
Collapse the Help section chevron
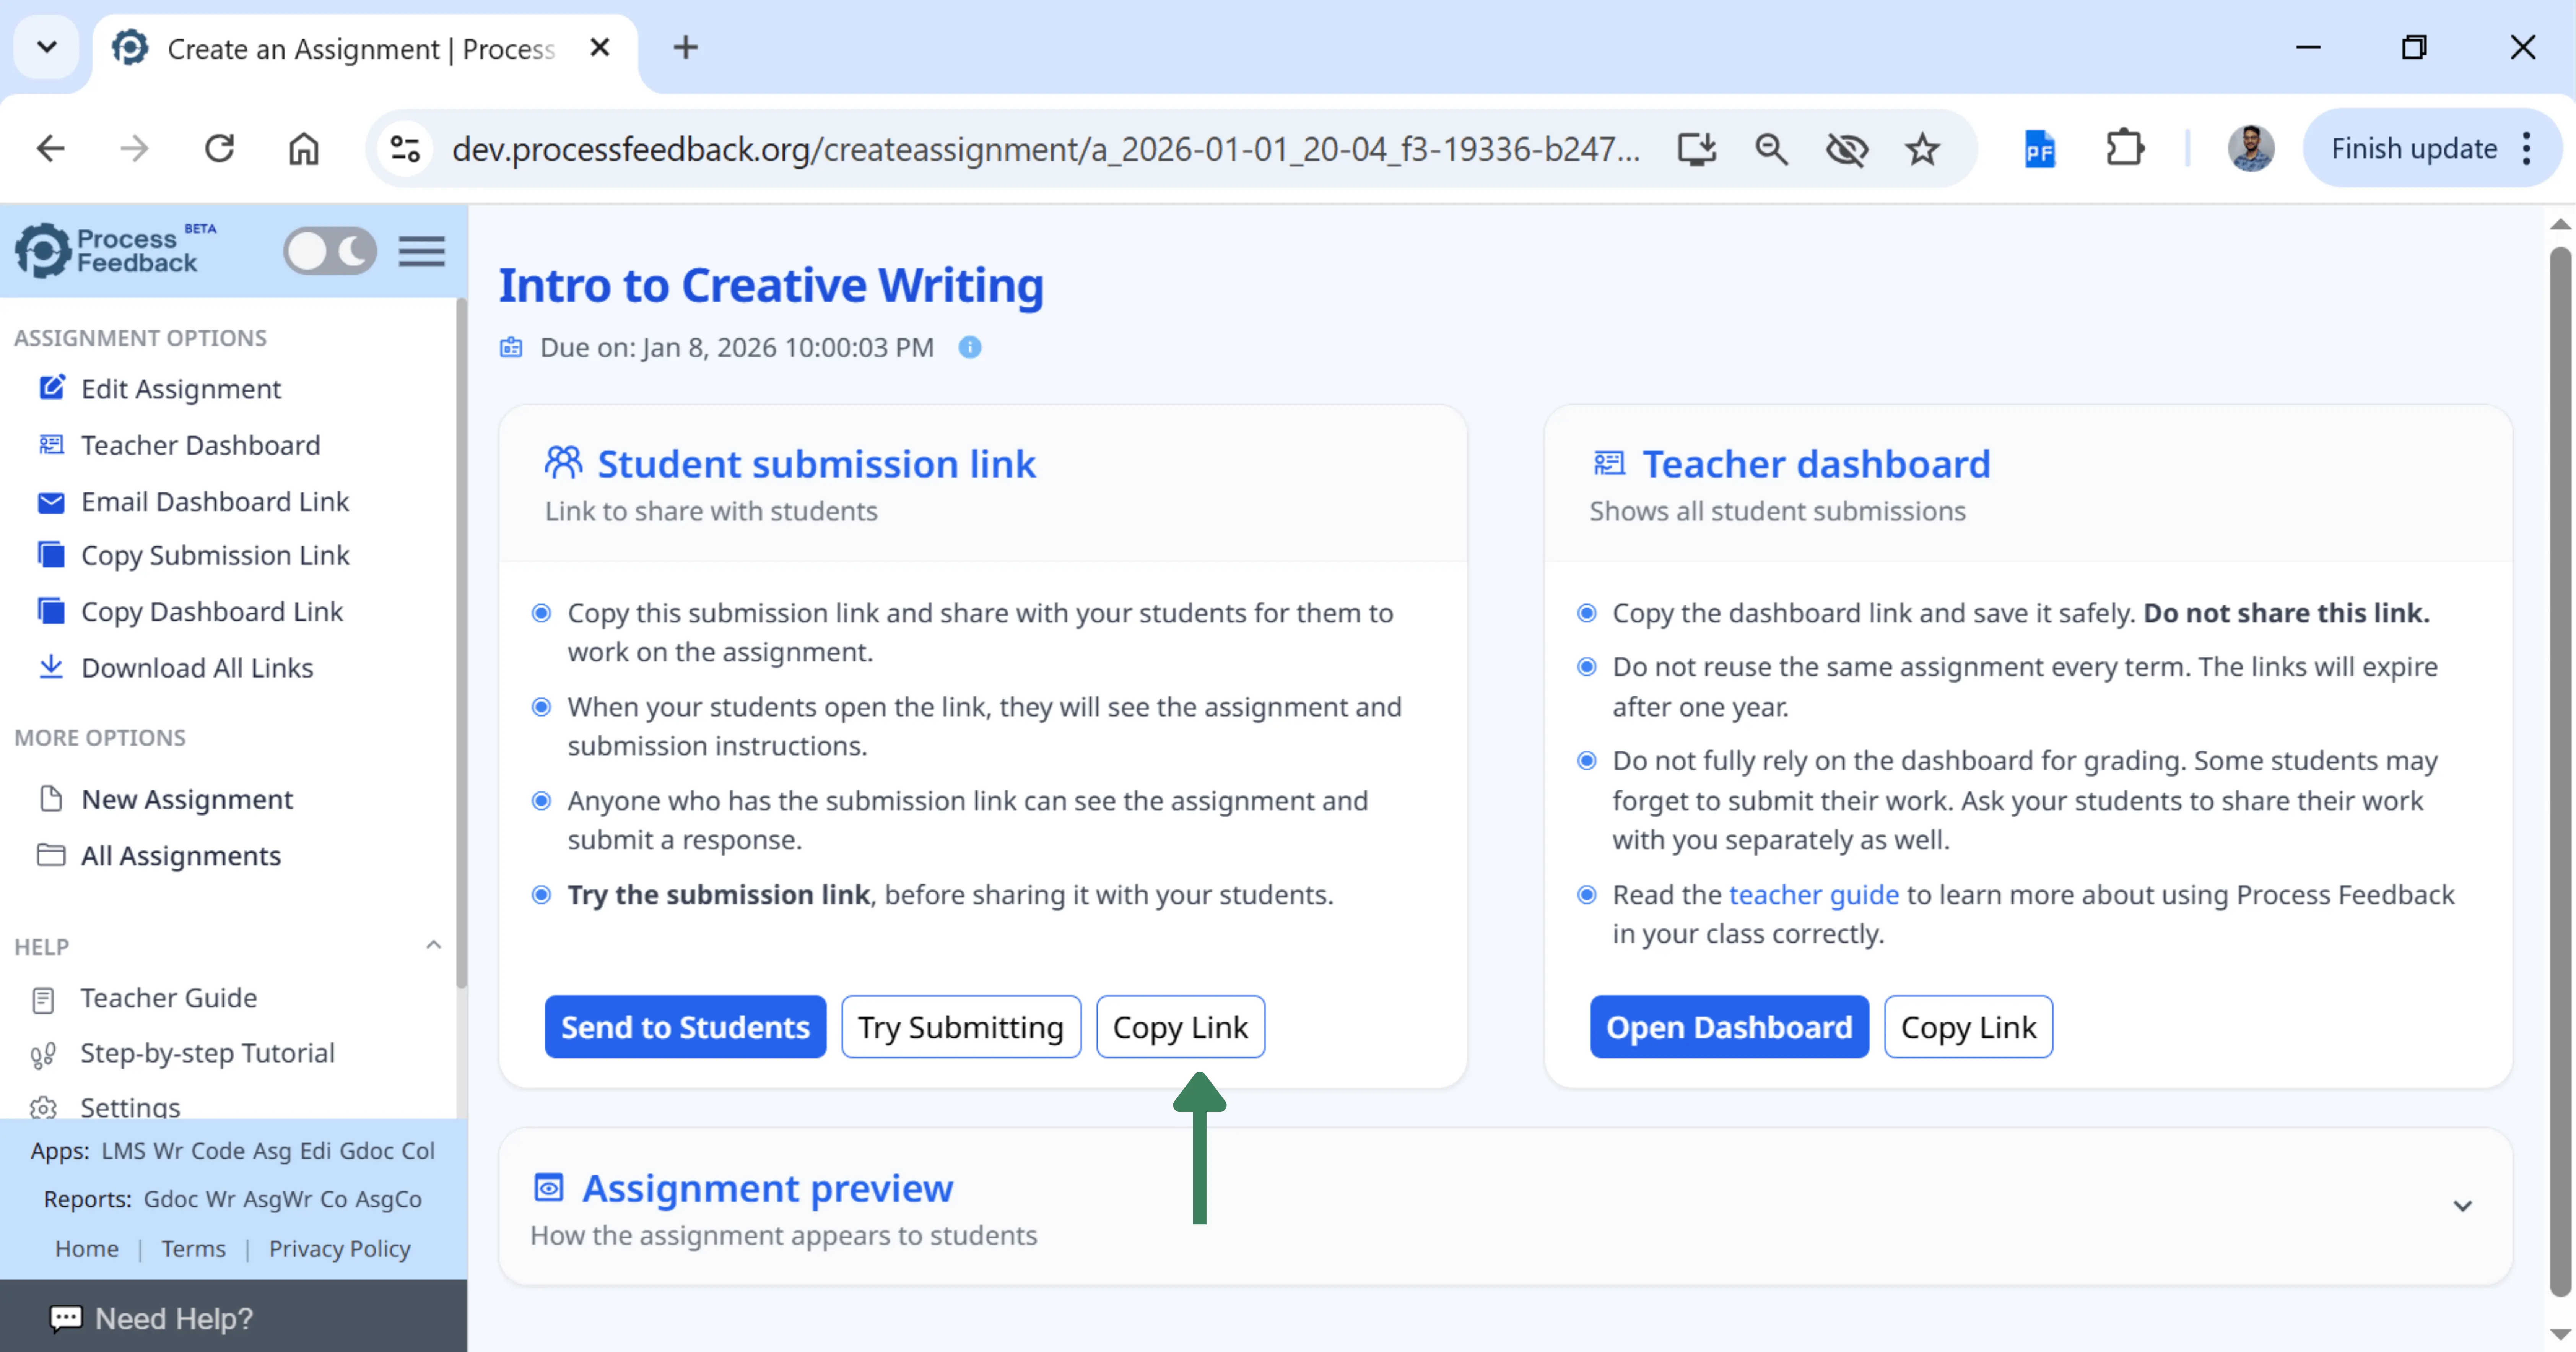pos(433,945)
